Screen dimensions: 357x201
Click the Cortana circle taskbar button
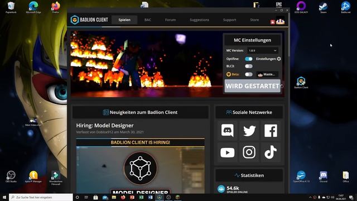point(77,197)
